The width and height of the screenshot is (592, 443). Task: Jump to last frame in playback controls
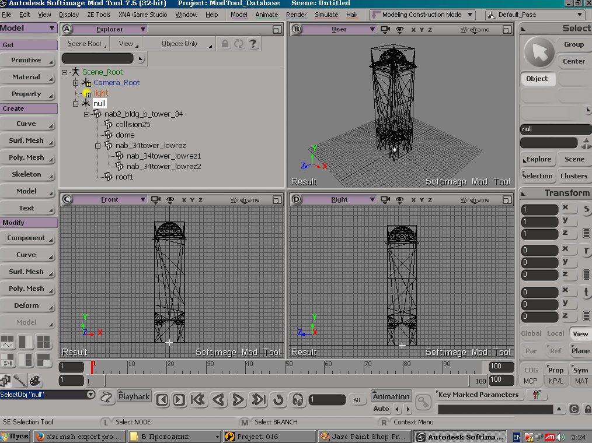point(259,400)
